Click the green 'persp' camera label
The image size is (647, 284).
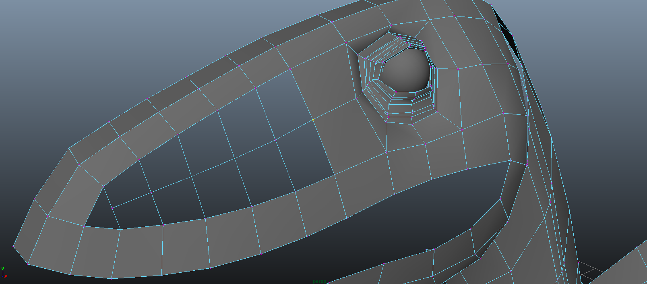pos(319,282)
